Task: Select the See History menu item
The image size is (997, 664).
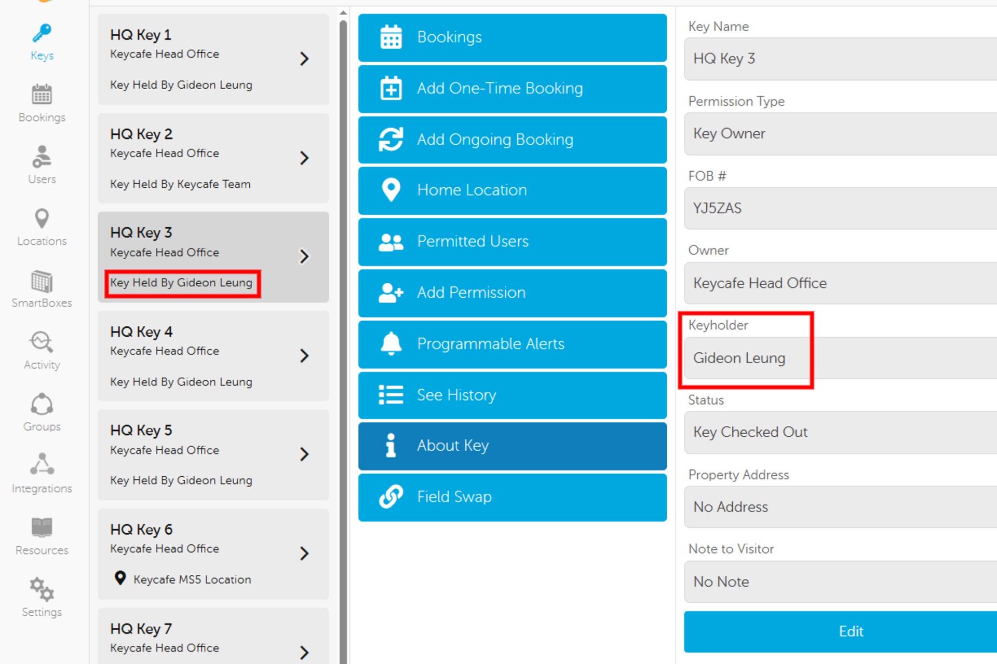Action: click(x=512, y=395)
